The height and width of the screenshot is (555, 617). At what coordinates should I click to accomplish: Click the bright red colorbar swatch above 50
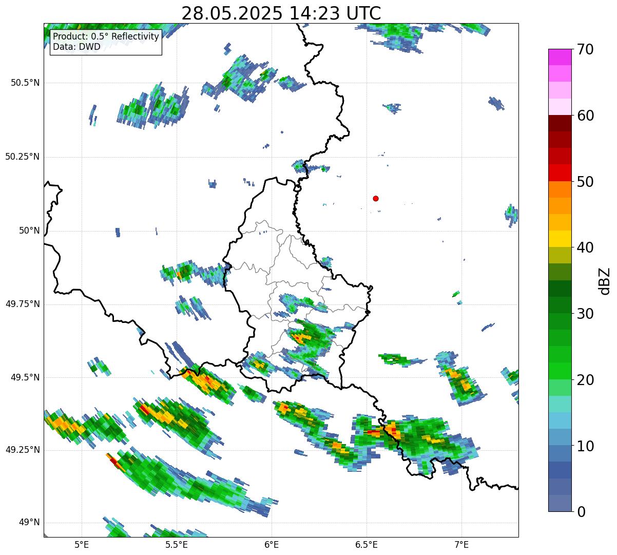point(560,173)
